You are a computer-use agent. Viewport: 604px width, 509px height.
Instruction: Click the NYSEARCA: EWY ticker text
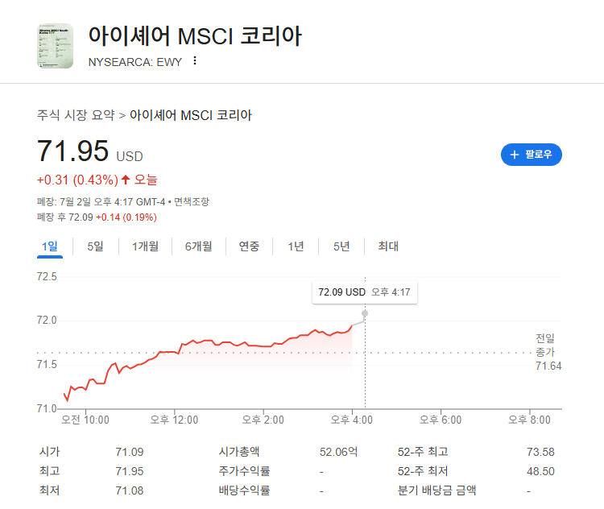(x=134, y=62)
